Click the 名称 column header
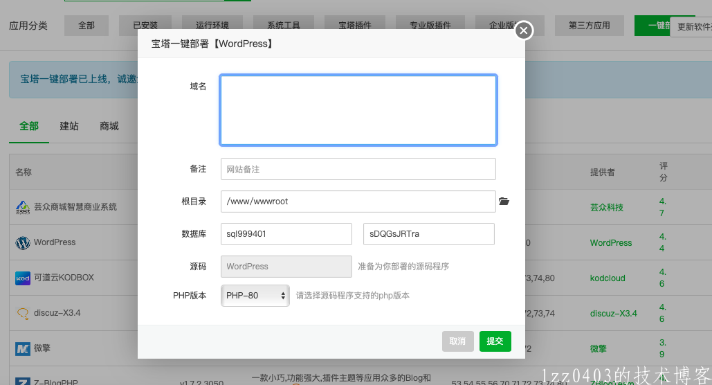Screen dimensions: 712x385 coord(24,172)
